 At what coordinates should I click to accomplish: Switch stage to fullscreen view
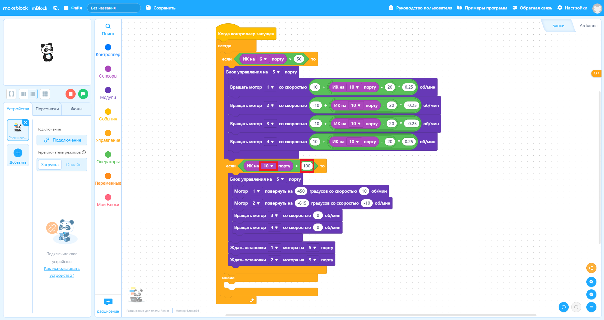click(x=11, y=94)
